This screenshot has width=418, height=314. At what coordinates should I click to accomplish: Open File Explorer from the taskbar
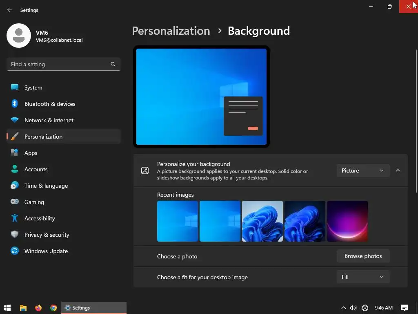(x=23, y=308)
